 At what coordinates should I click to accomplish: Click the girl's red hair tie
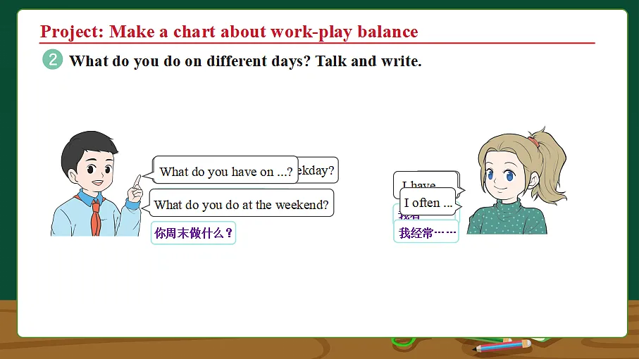pos(533,142)
